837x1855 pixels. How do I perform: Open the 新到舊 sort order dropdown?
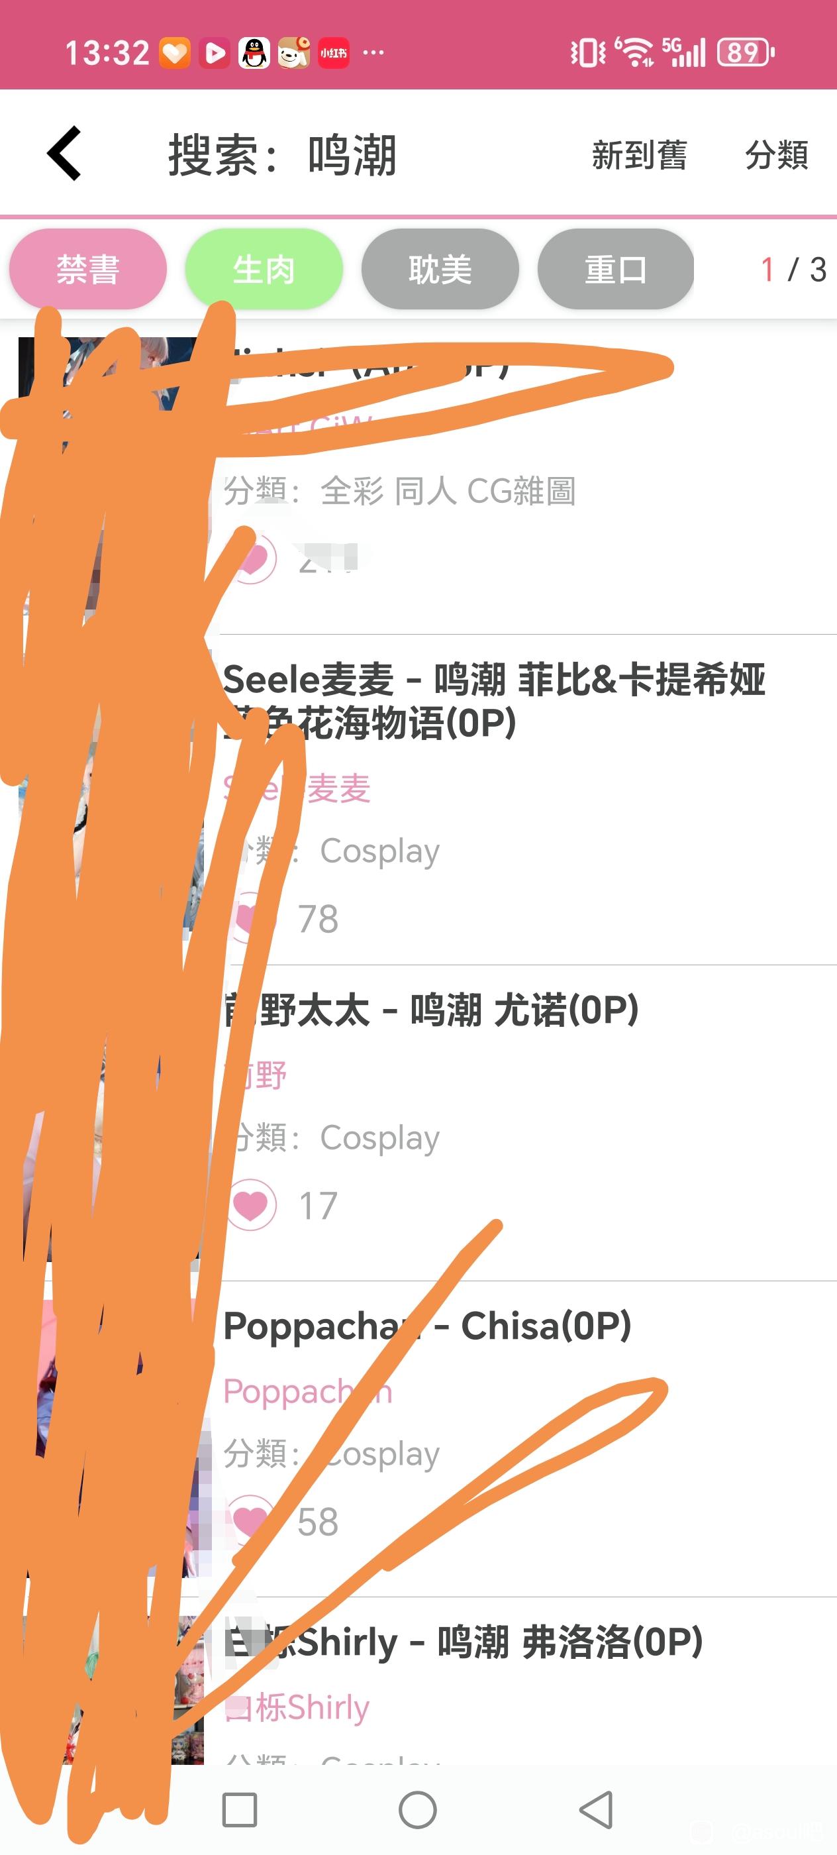[639, 155]
